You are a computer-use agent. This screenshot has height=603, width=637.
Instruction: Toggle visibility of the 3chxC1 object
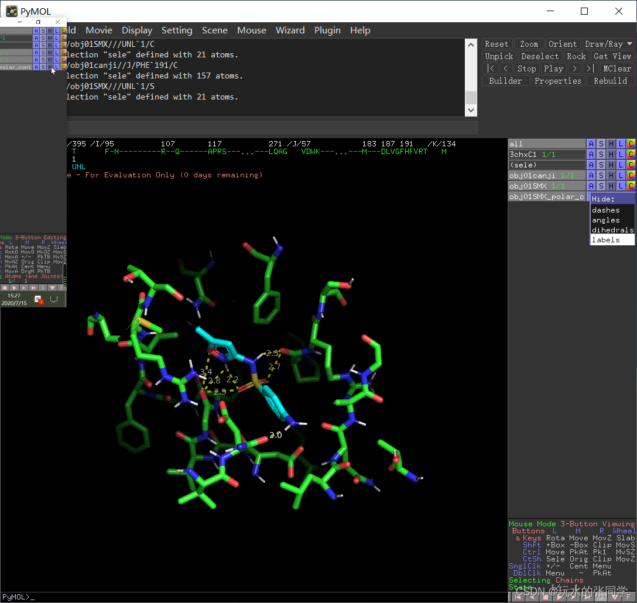pos(547,155)
